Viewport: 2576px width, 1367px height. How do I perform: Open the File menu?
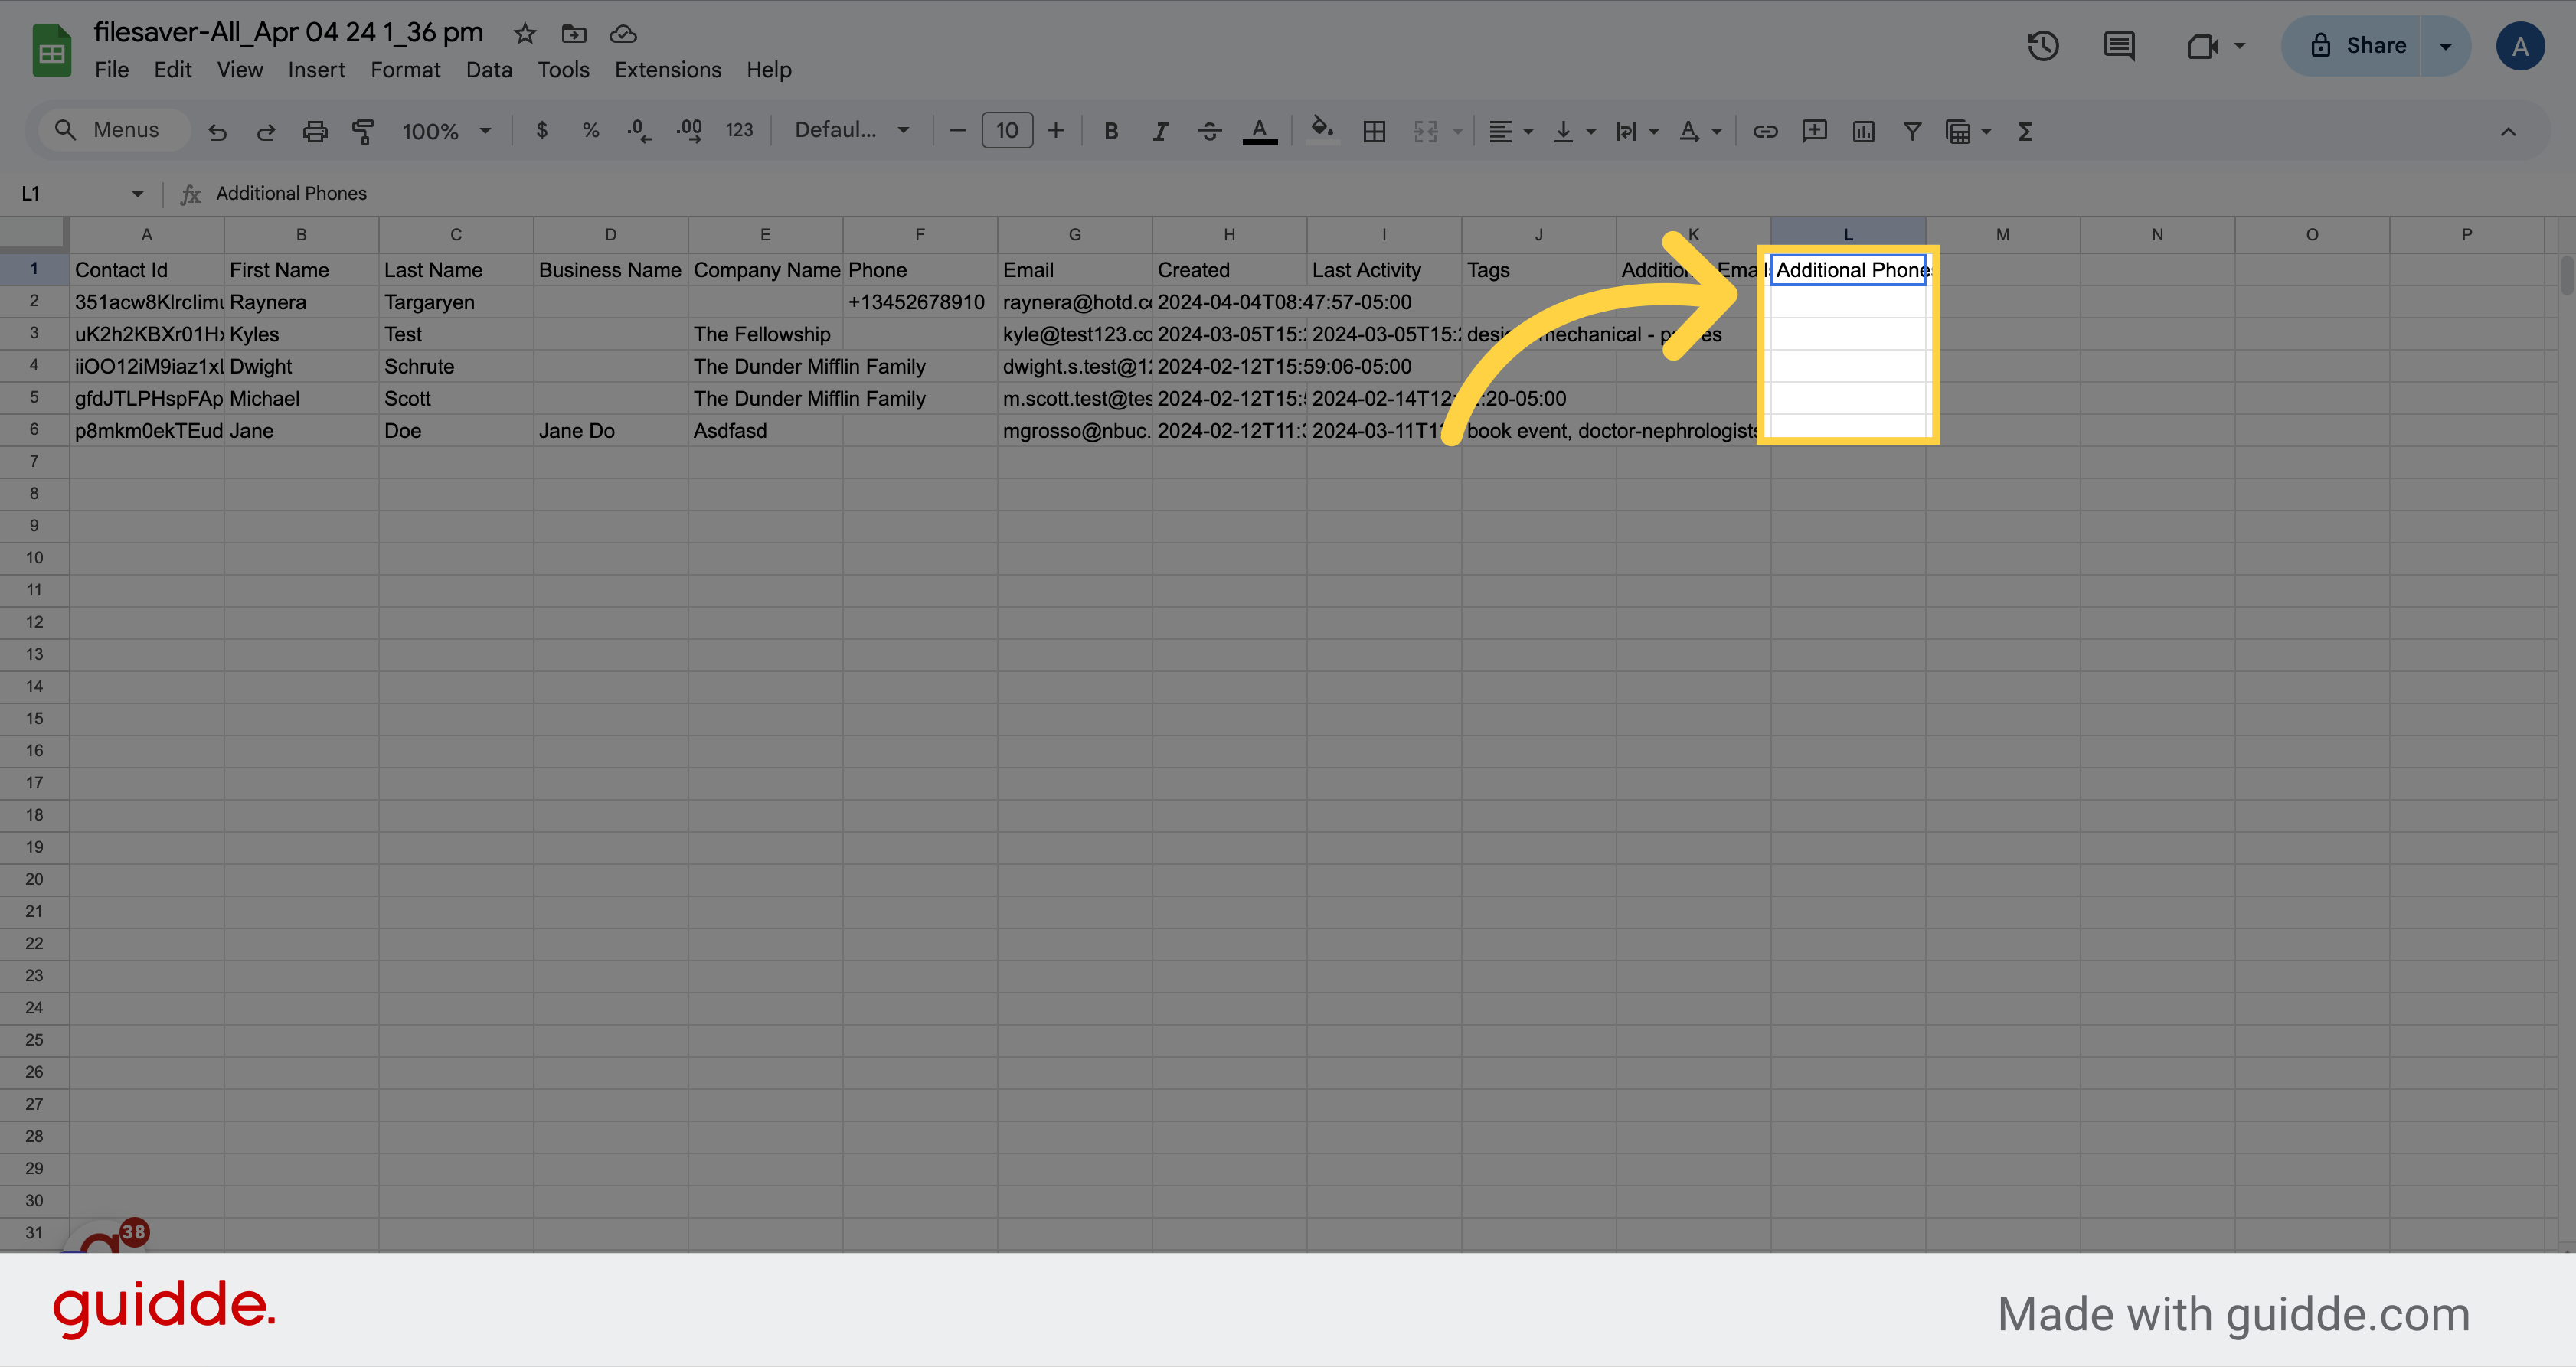pyautogui.click(x=111, y=70)
